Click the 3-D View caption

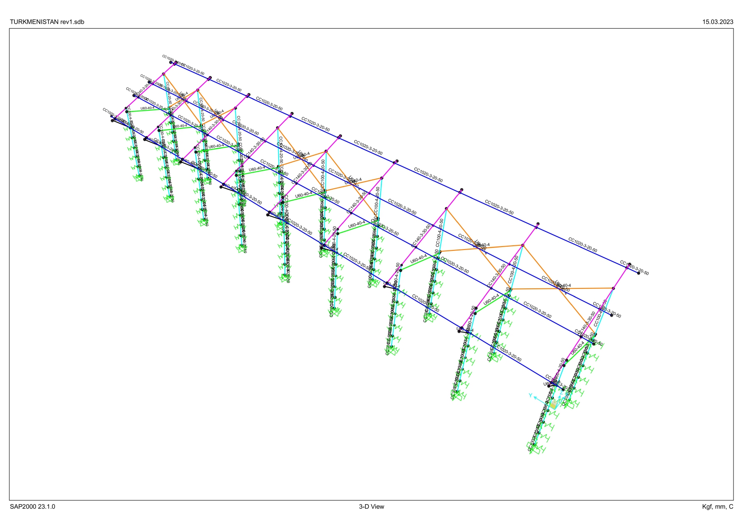point(371,506)
